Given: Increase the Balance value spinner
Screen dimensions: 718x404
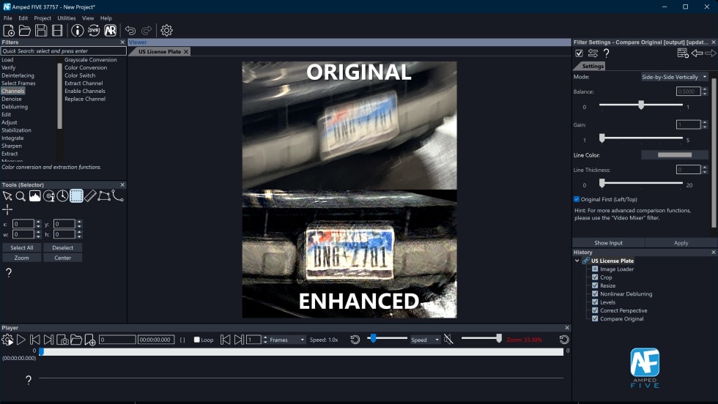Looking at the screenshot, I should click(705, 89).
